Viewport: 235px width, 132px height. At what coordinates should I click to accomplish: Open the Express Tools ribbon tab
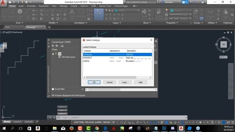click(105, 6)
